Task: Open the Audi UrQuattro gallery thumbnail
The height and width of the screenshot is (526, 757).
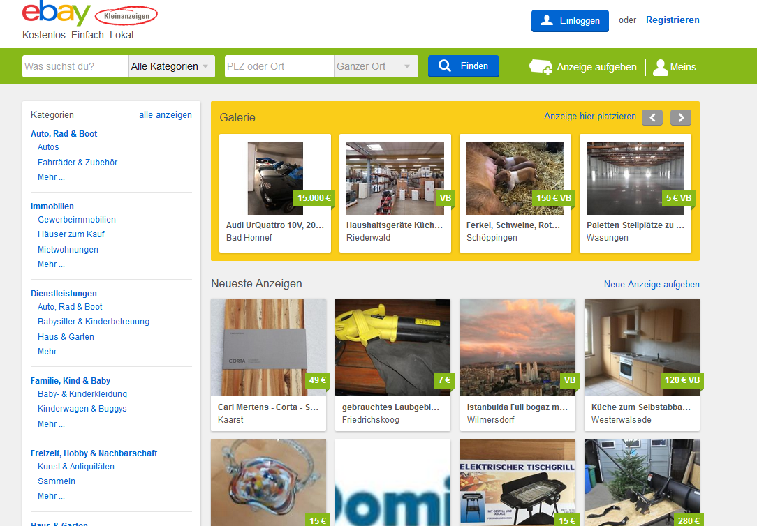Action: 275,178
